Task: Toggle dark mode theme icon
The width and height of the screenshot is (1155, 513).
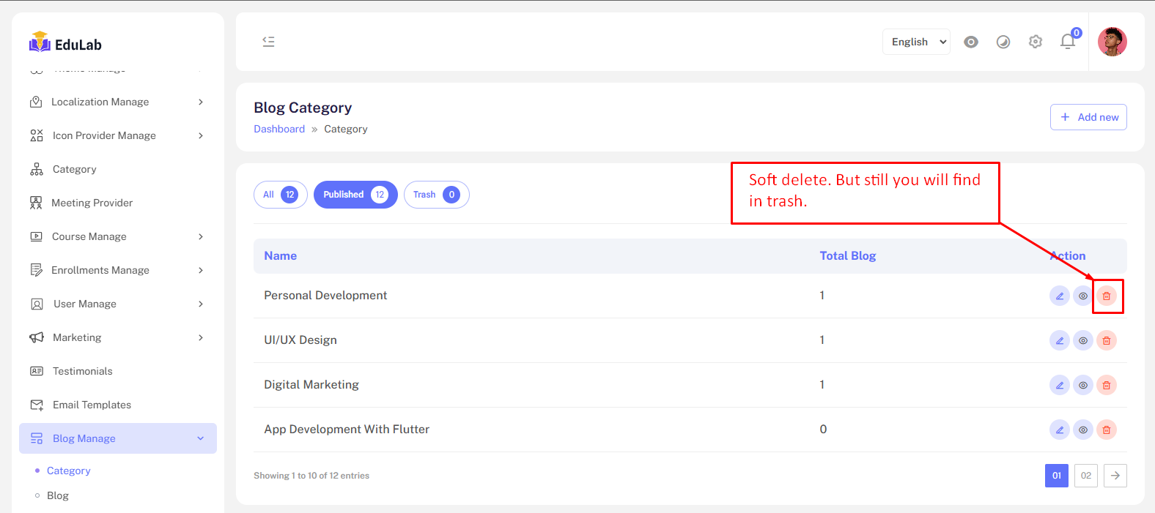Action: (1003, 42)
